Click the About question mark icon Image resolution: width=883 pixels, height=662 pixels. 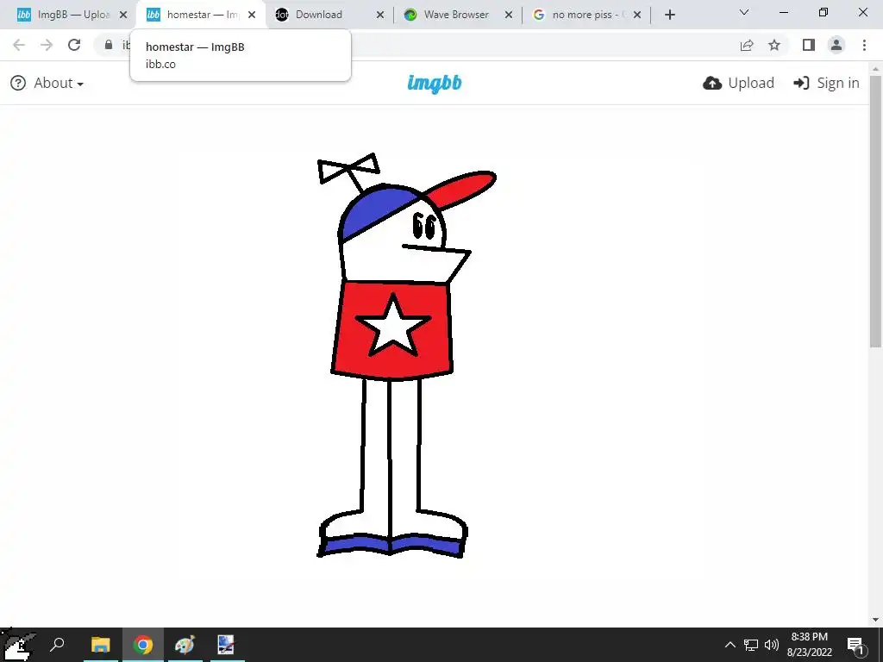[x=18, y=83]
